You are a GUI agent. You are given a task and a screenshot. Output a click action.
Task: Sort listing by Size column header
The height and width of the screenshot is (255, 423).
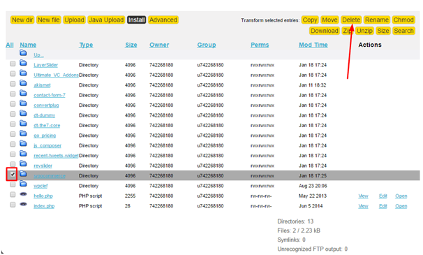pyautogui.click(x=131, y=45)
